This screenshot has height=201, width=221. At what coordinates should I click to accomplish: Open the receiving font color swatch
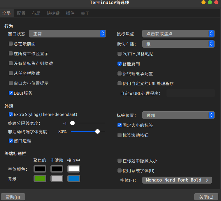74,169
